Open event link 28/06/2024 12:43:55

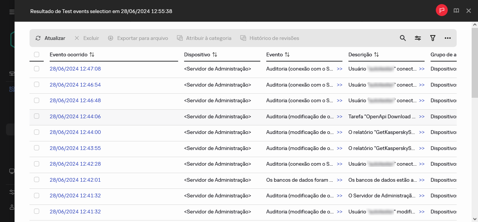pos(75,148)
